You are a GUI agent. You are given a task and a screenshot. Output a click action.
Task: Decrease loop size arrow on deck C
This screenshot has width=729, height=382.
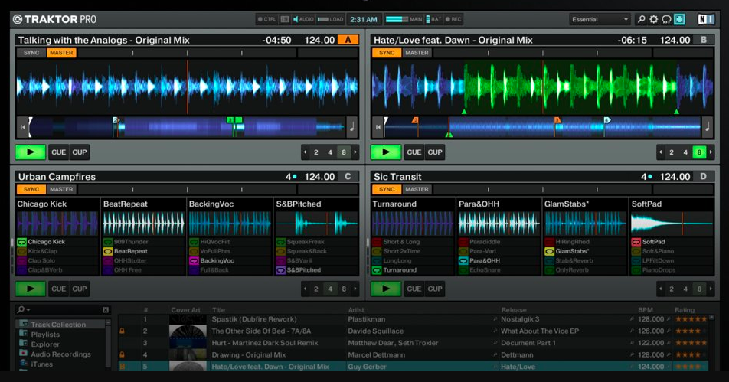pos(305,289)
